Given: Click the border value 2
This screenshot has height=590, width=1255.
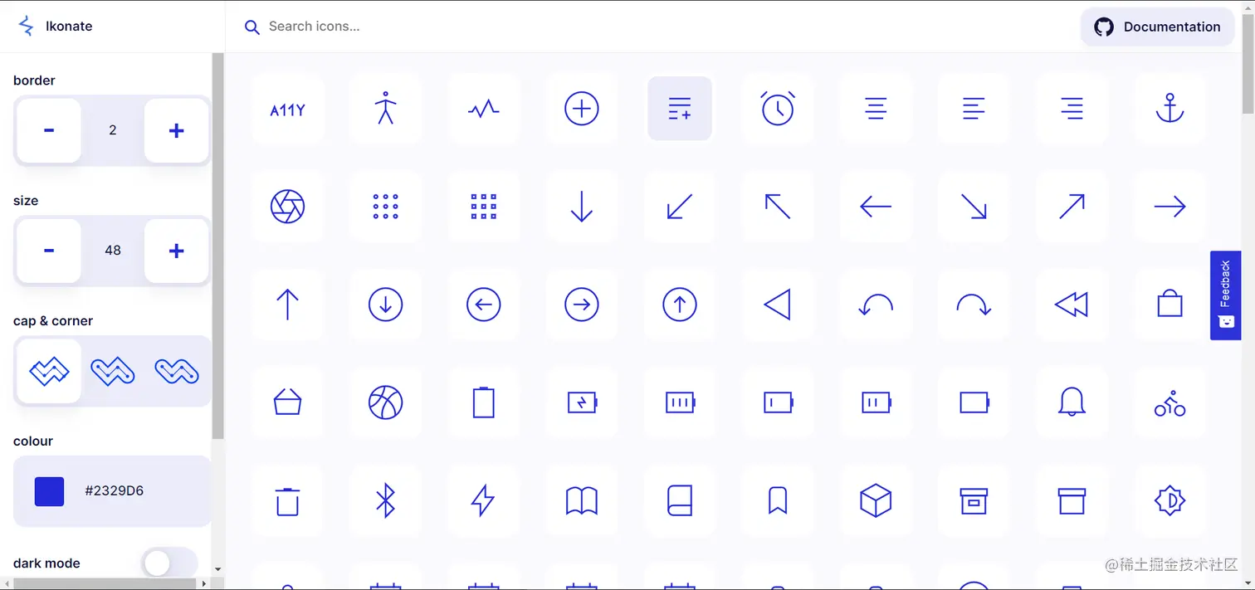Looking at the screenshot, I should pos(113,130).
